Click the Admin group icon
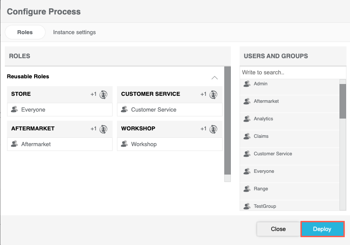Image resolution: width=350 pixels, height=245 pixels. 246,84
